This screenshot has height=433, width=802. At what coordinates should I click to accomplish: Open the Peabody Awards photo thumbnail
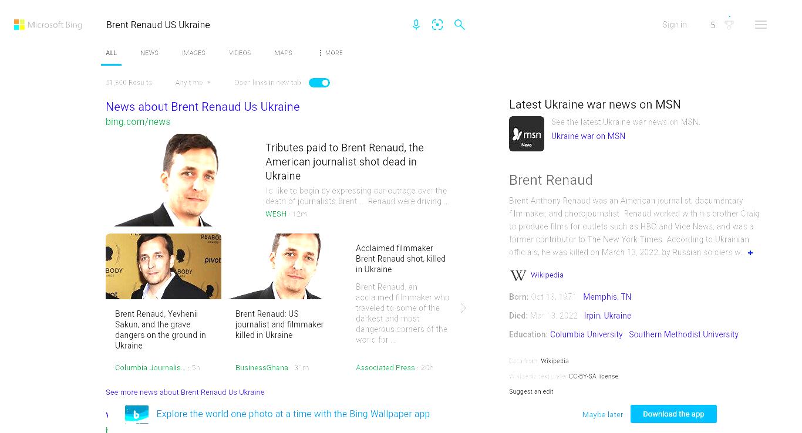[163, 266]
